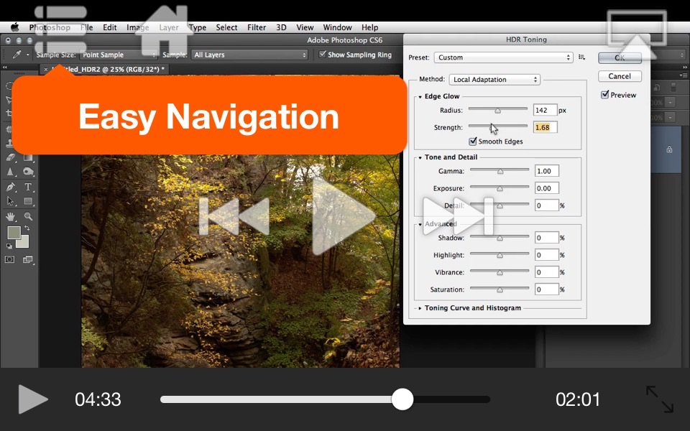This screenshot has width=690, height=431.
Task: Tap the Home overlay icon
Action: pyautogui.click(x=164, y=30)
